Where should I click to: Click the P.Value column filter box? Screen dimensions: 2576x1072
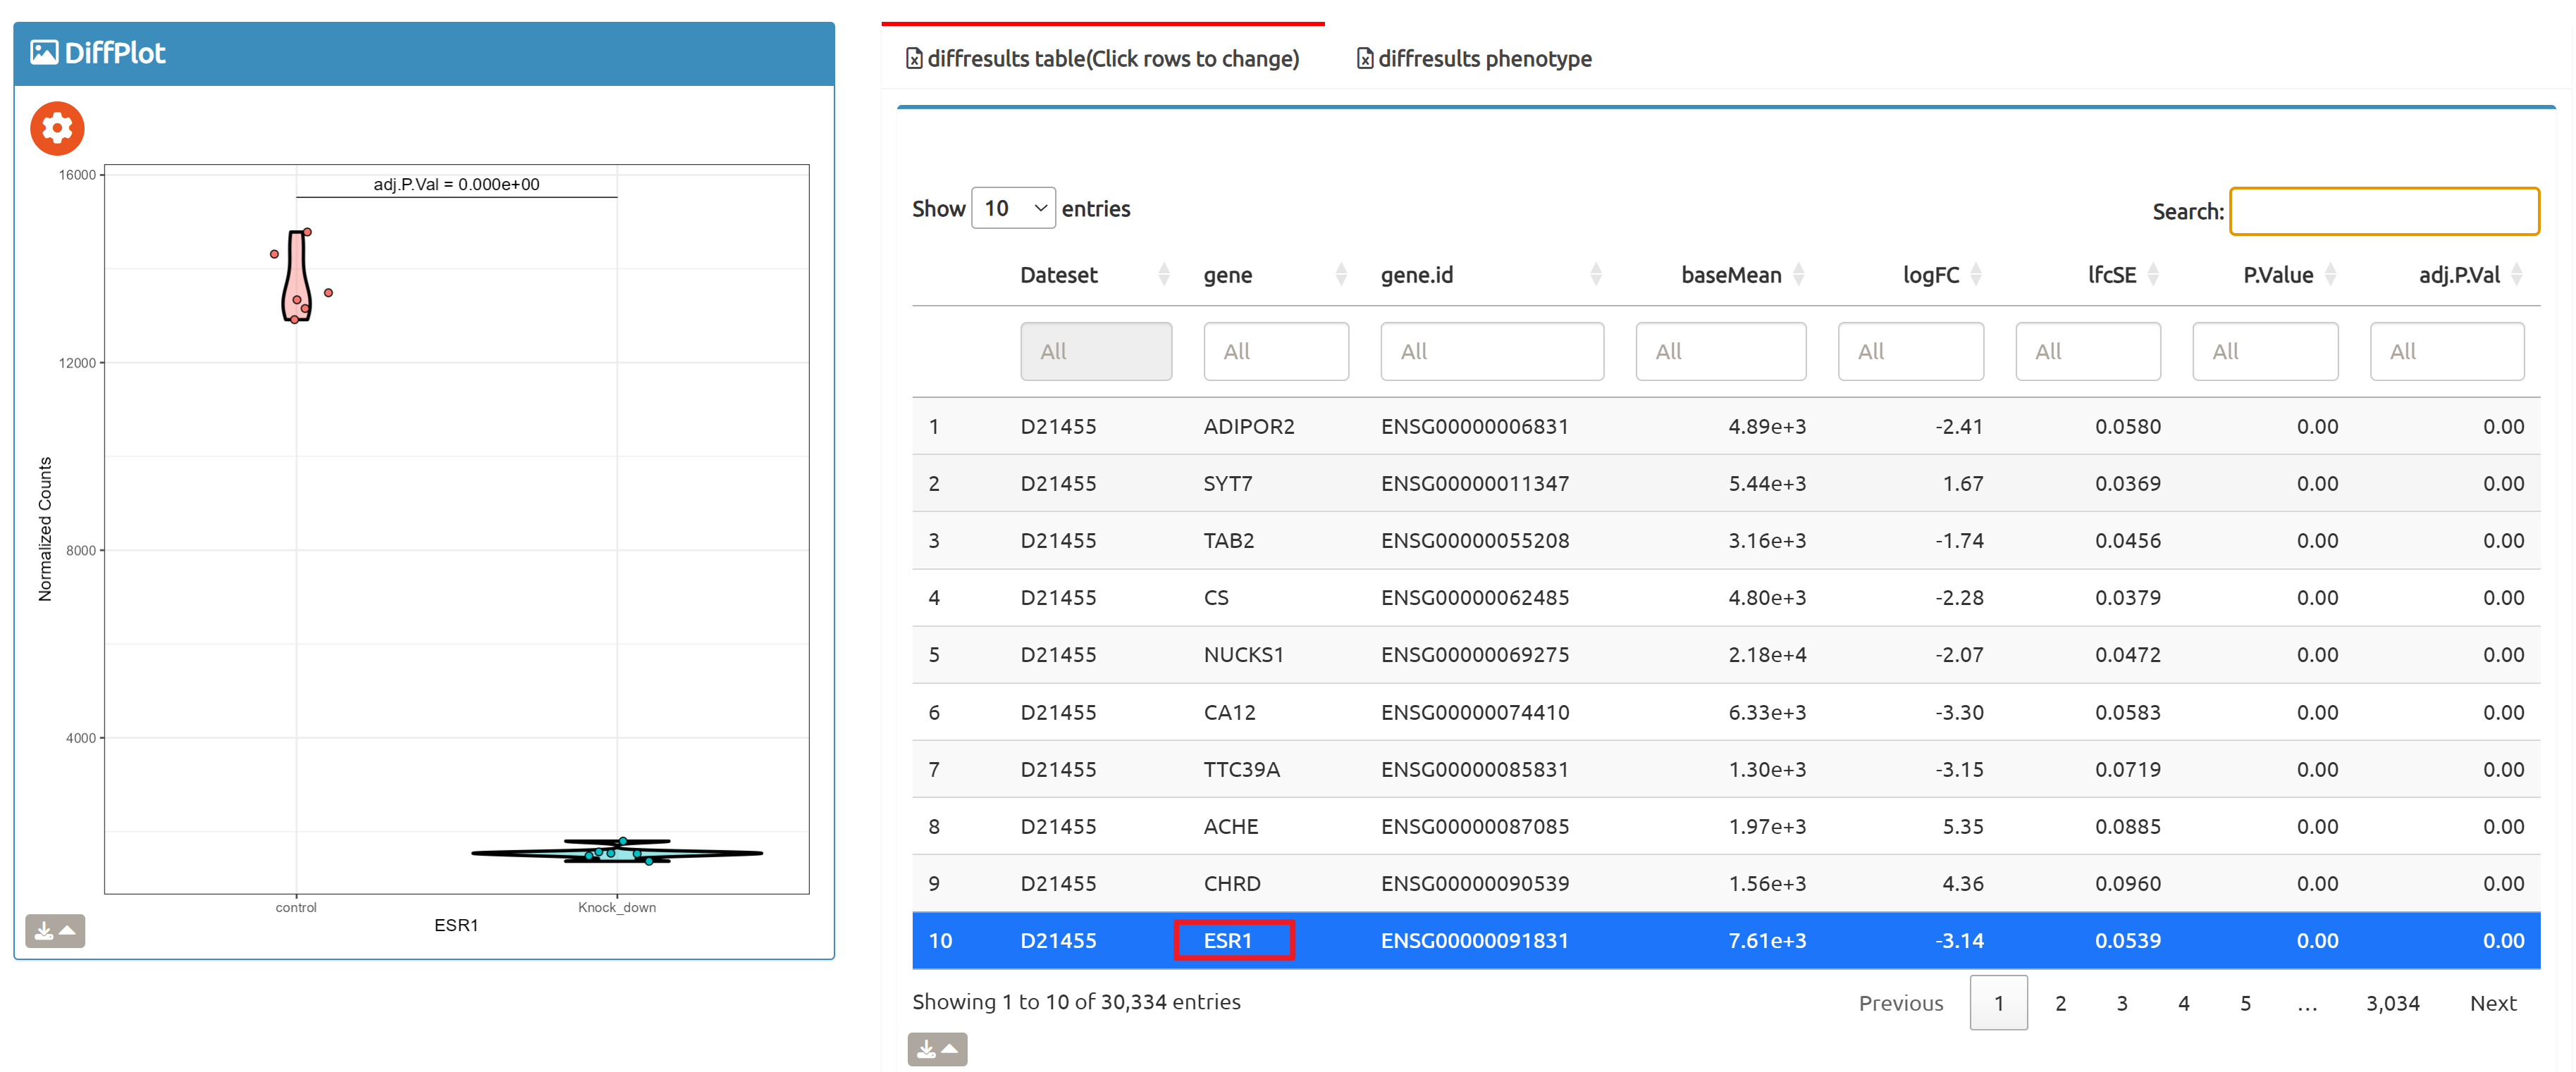click(x=2265, y=351)
